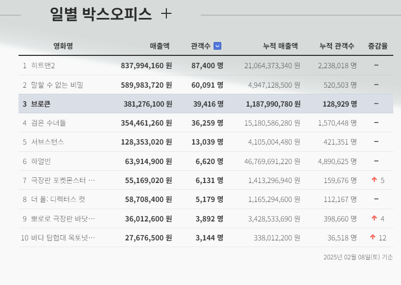Image resolution: width=401 pixels, height=285 pixels.
Task: Click sales value 27,676,500 원
Action: click(148, 238)
